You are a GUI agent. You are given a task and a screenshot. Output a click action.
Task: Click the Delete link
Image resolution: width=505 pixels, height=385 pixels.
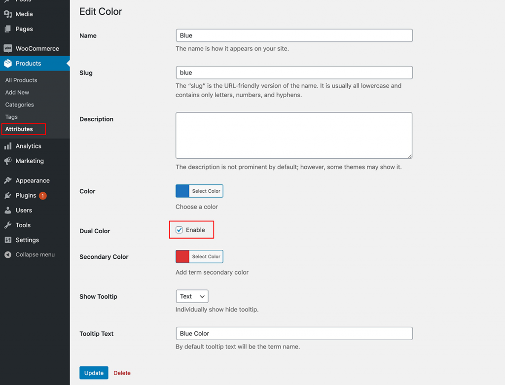pyautogui.click(x=122, y=373)
